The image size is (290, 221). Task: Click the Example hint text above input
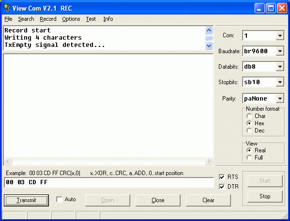(x=94, y=173)
